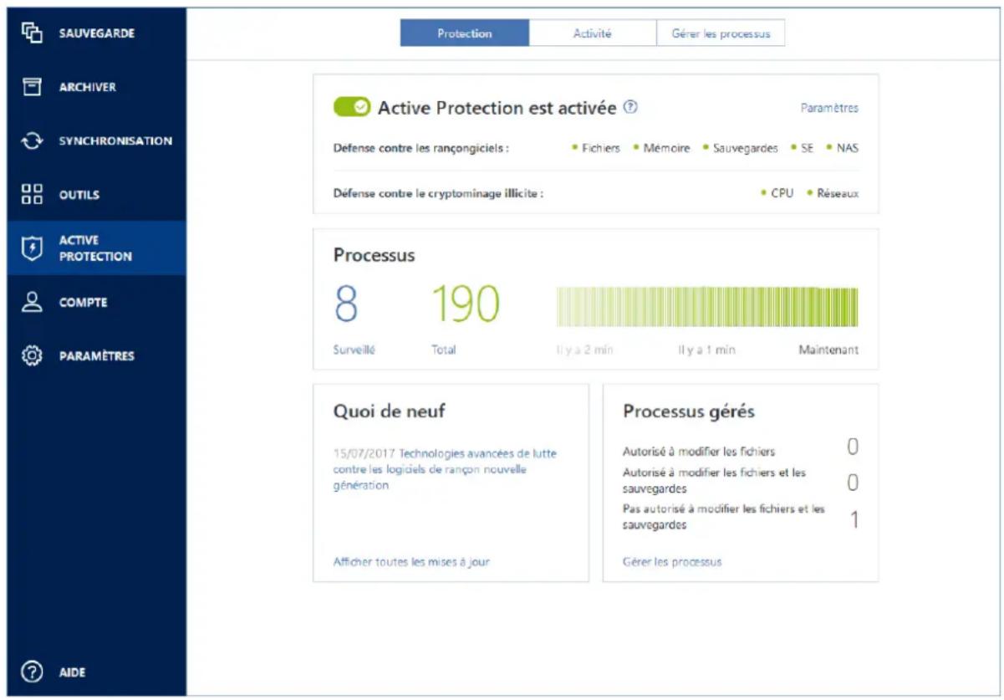Image resolution: width=1004 pixels, height=700 pixels.
Task: Click the Processus heading
Action: (x=374, y=255)
